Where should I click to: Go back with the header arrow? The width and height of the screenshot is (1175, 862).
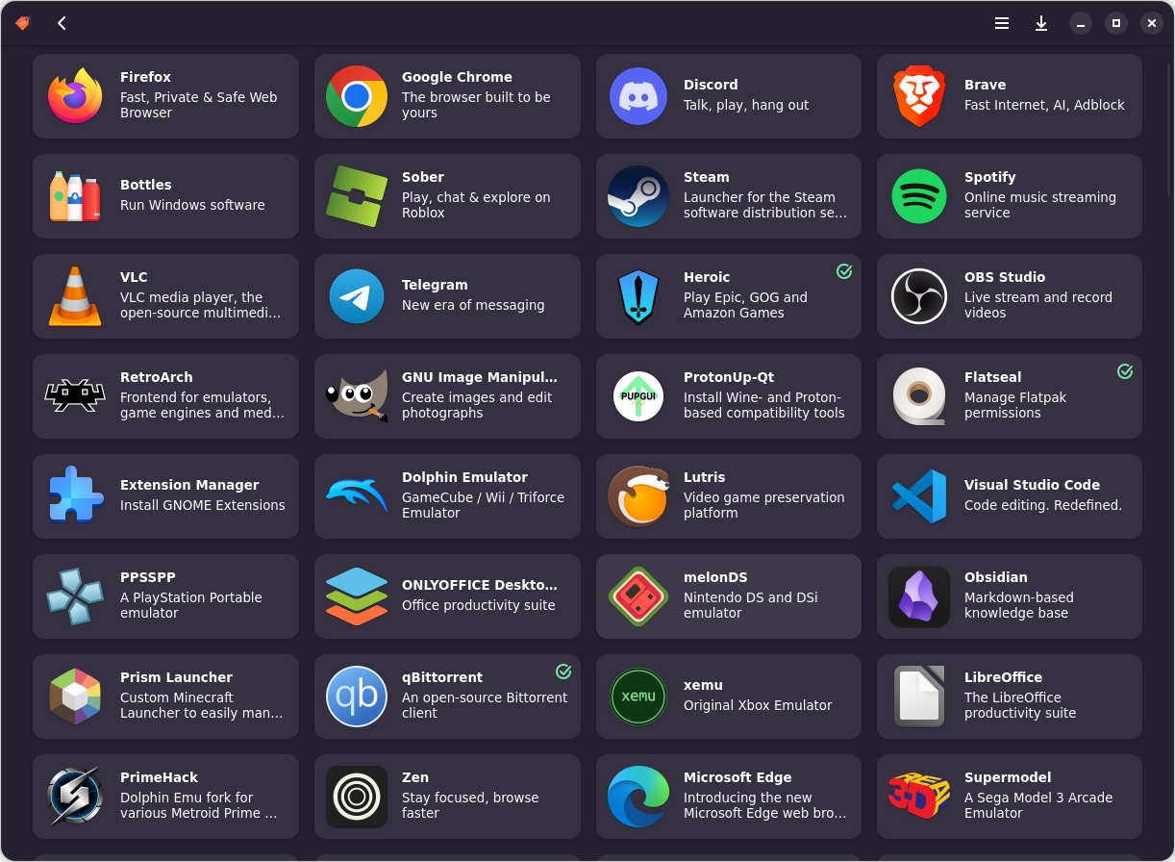(x=62, y=23)
